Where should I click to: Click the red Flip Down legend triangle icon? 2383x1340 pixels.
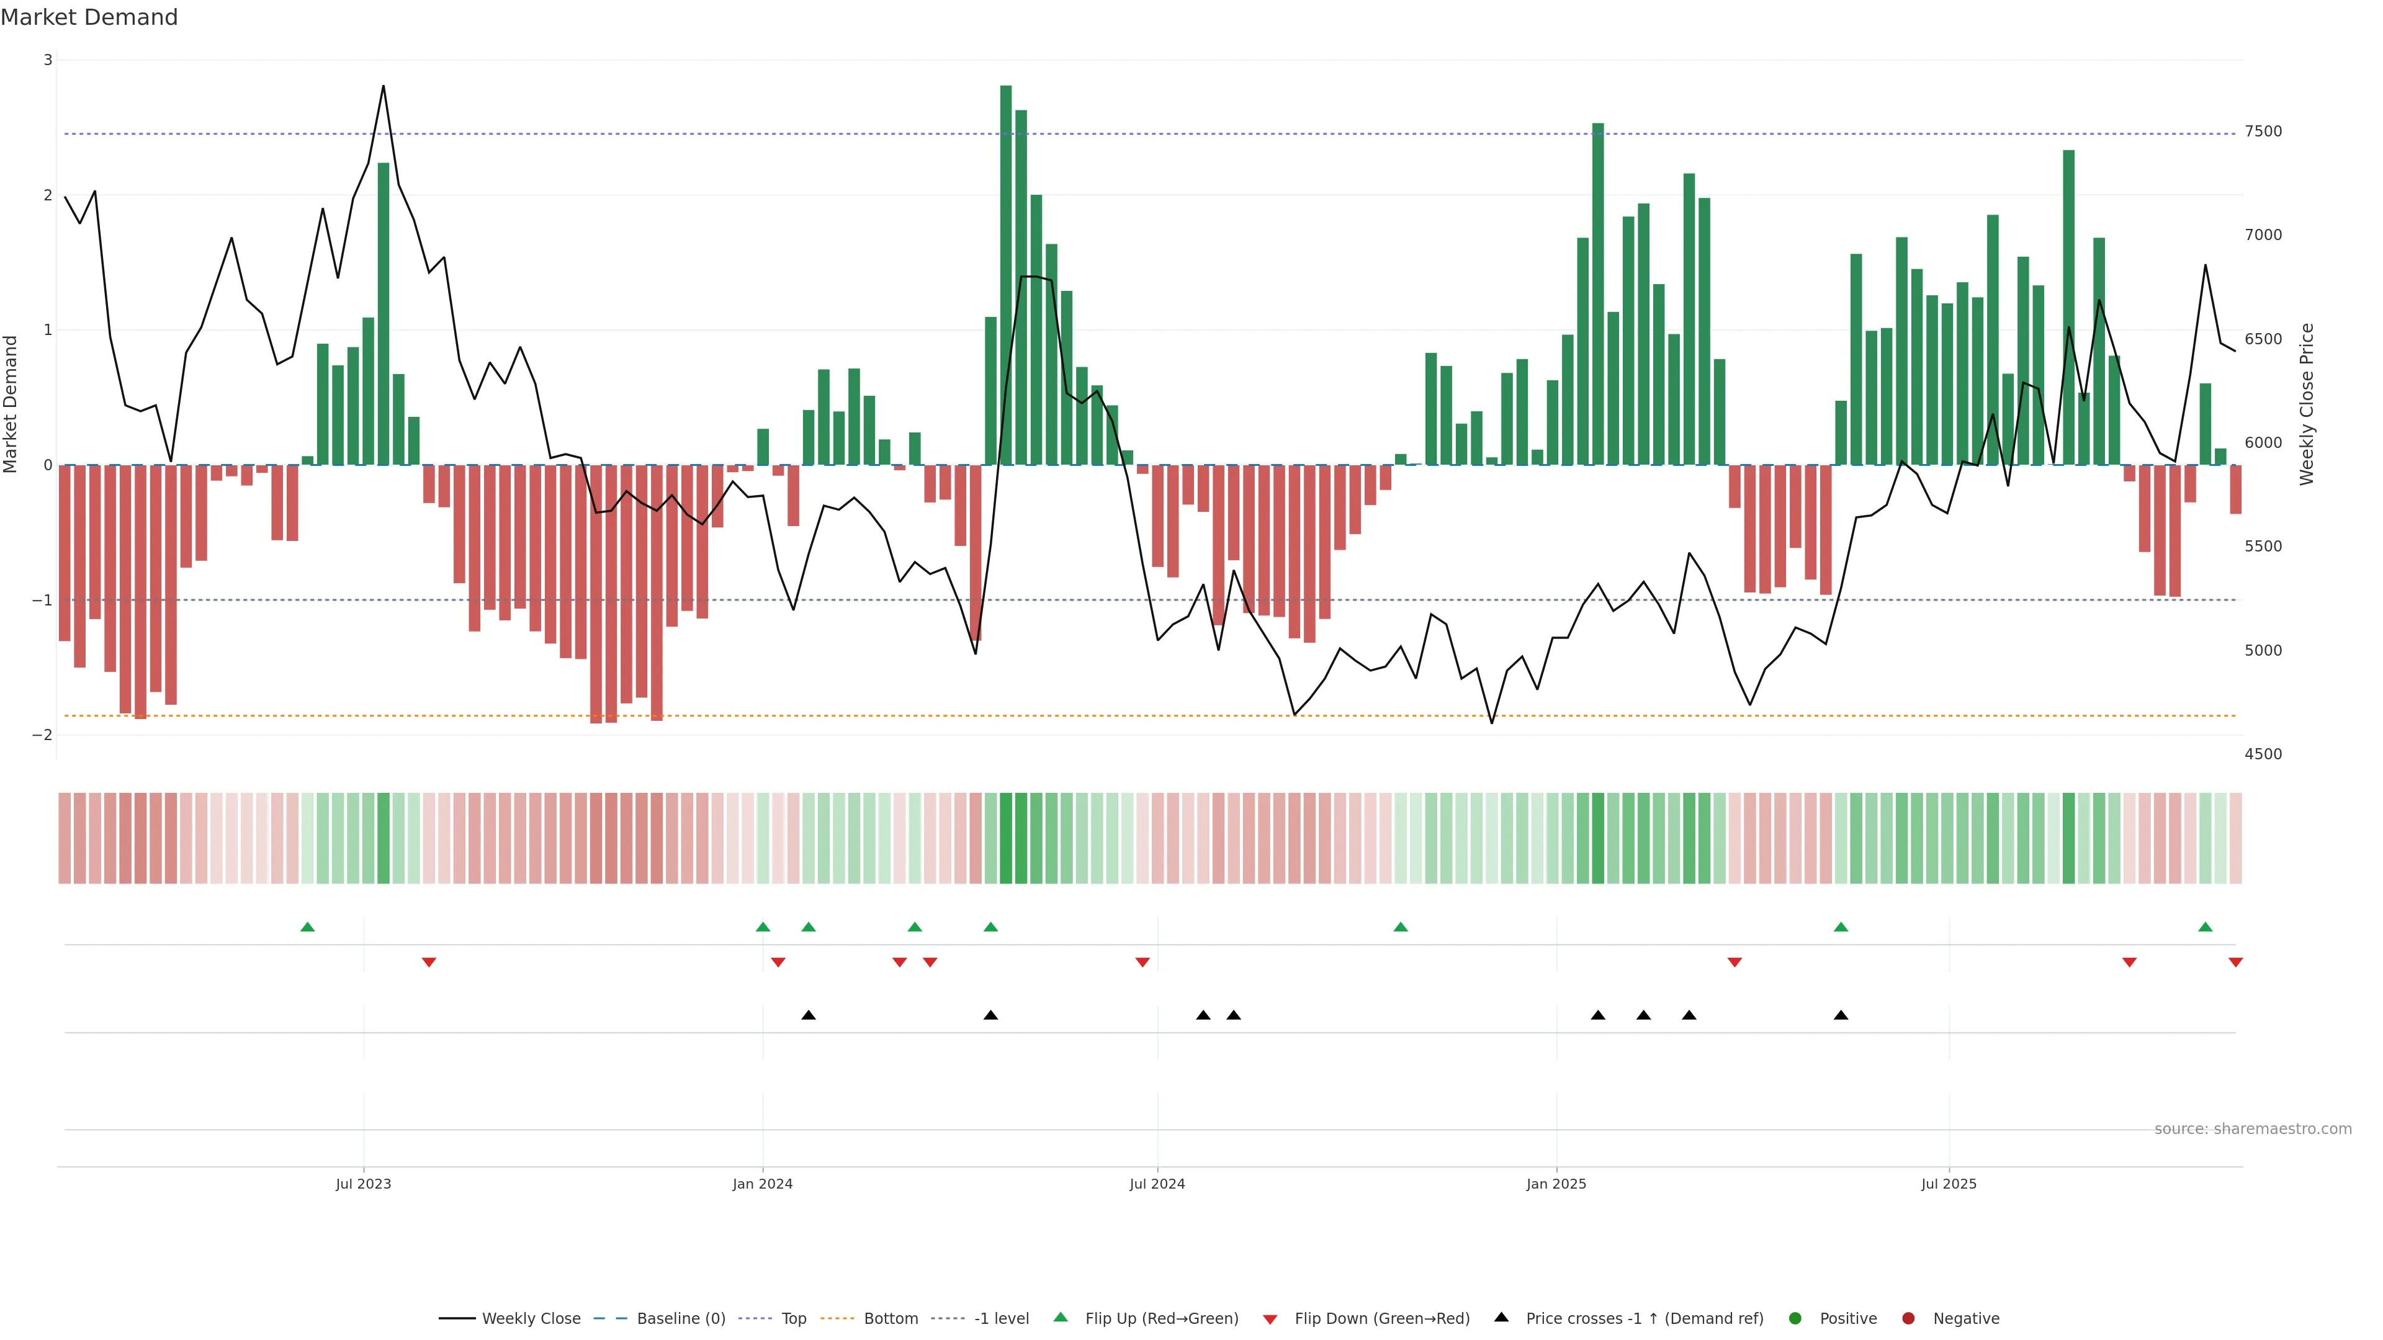1270,1319
